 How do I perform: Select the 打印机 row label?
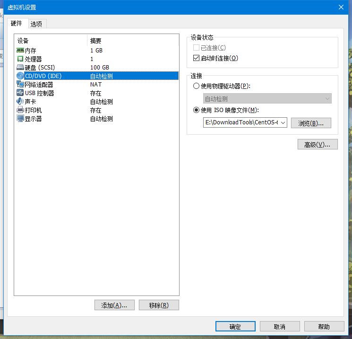click(33, 110)
